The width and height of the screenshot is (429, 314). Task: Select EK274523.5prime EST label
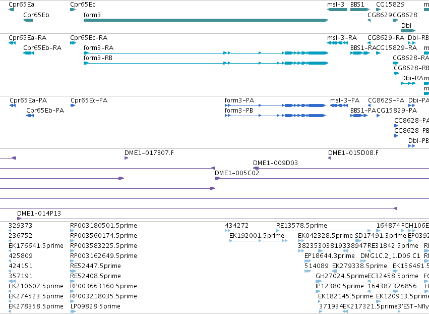tap(36, 297)
